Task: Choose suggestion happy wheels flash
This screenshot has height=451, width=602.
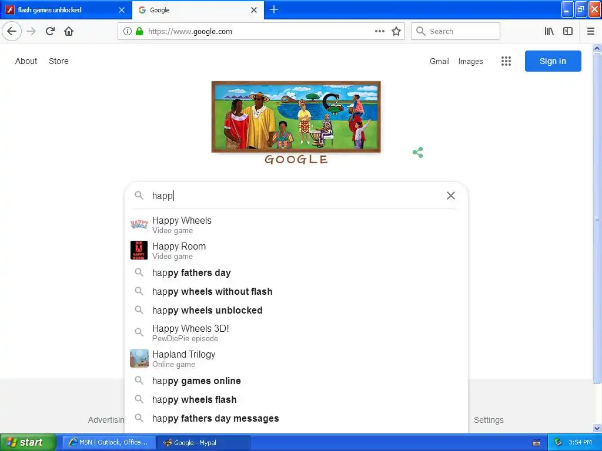Action: (x=296, y=399)
